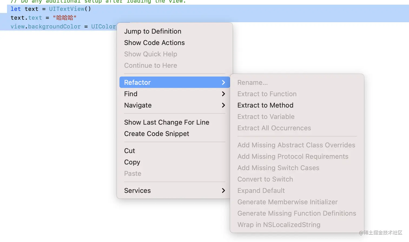
Task: Open the Services menu entry
Action: pyautogui.click(x=137, y=191)
